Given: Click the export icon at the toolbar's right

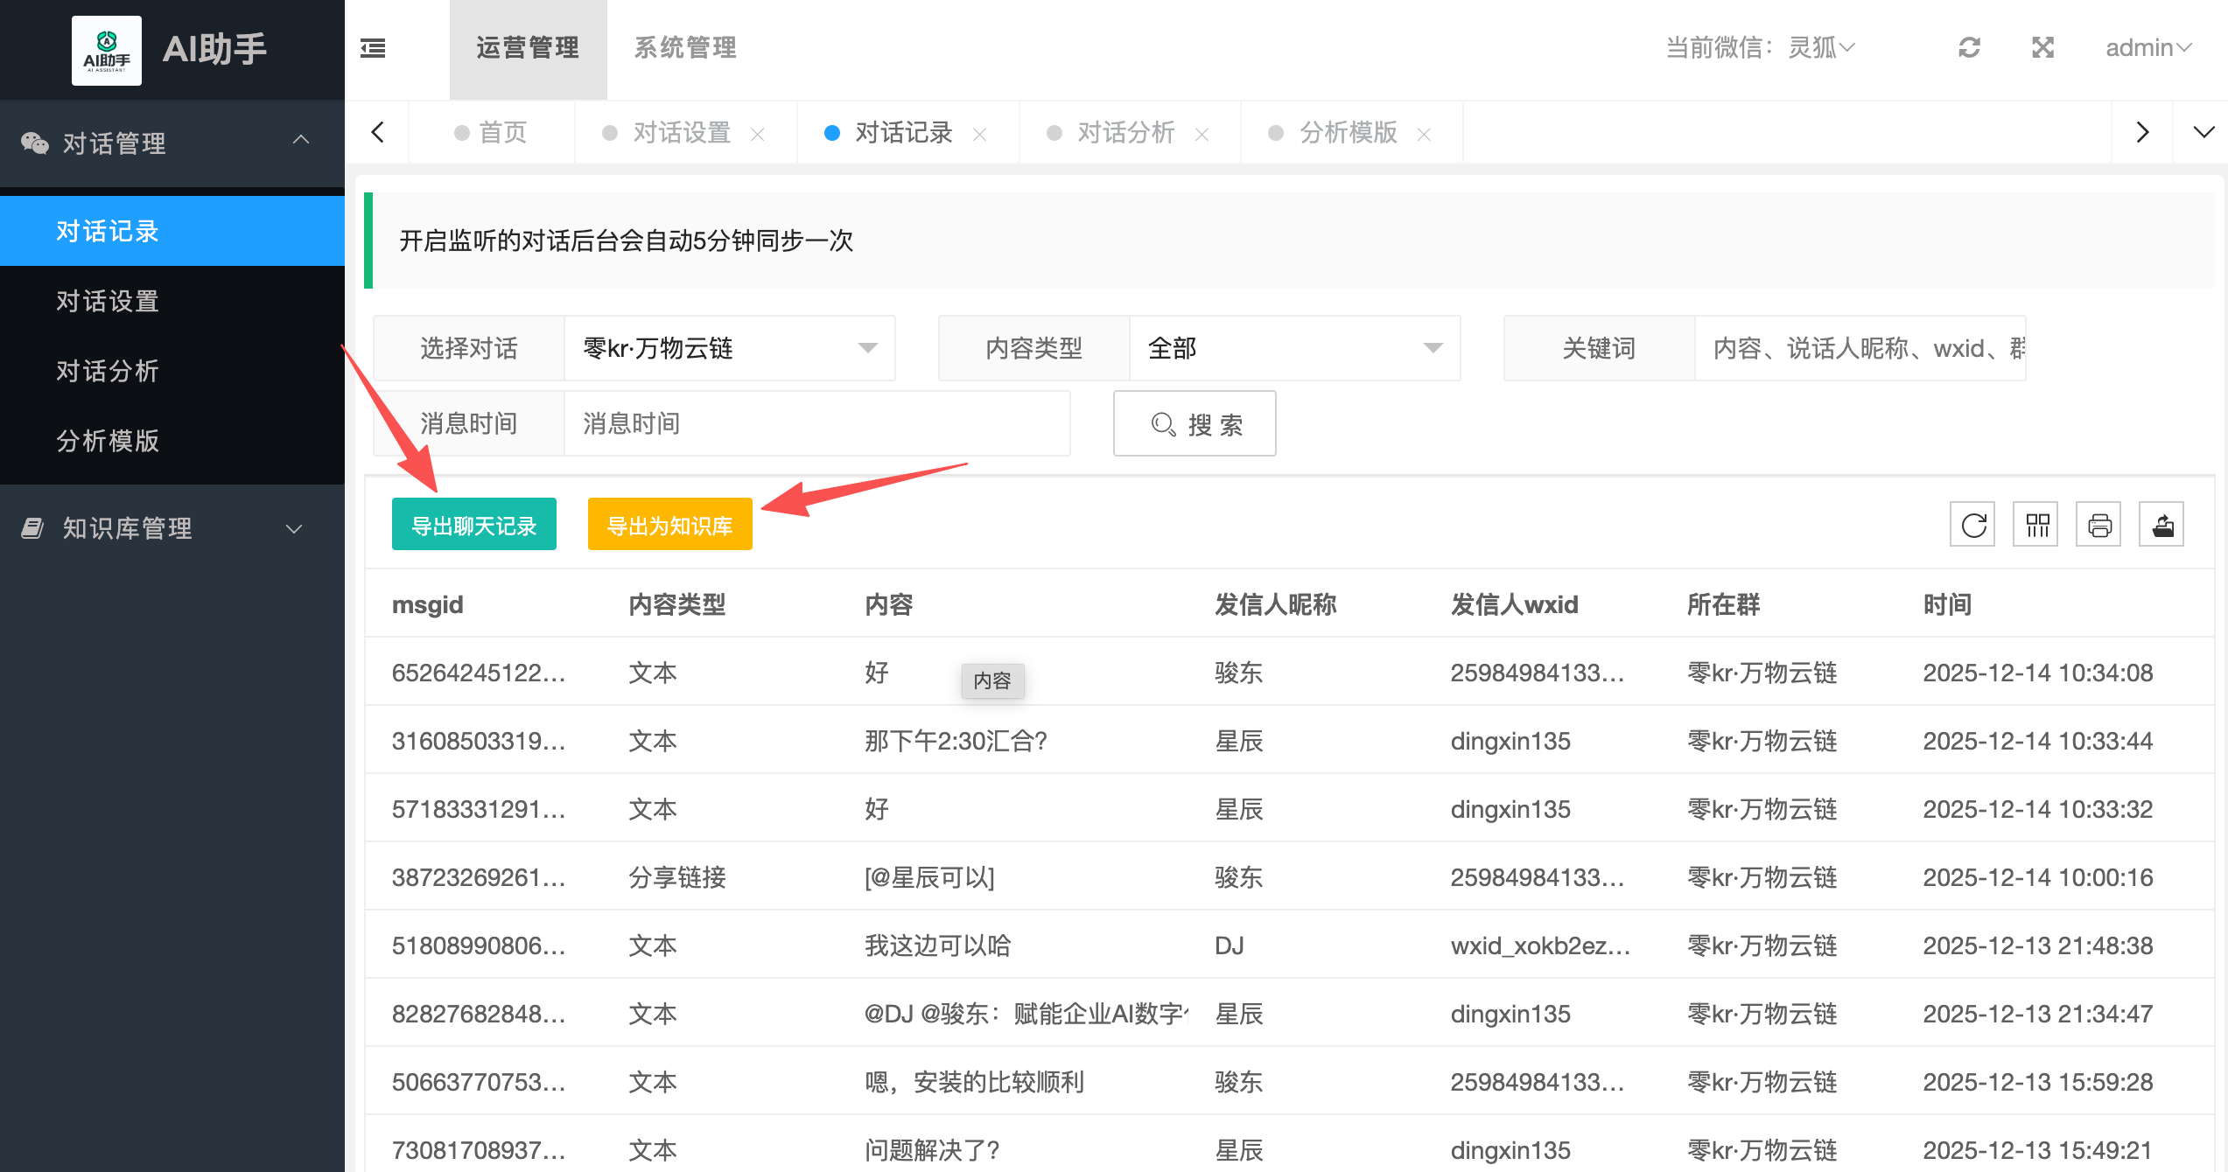Looking at the screenshot, I should coord(2162,525).
